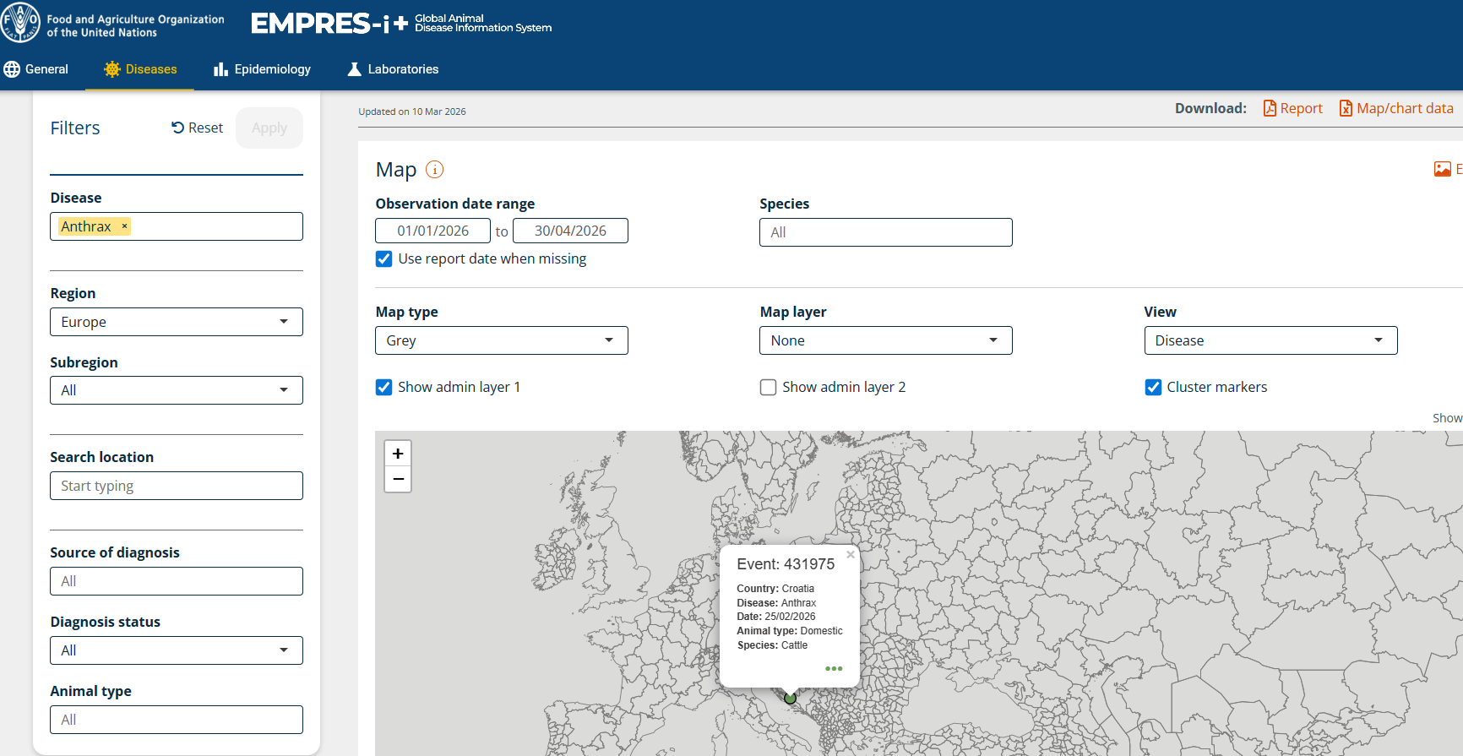The height and width of the screenshot is (756, 1463).
Task: Open more details via green dots
Action: (834, 668)
